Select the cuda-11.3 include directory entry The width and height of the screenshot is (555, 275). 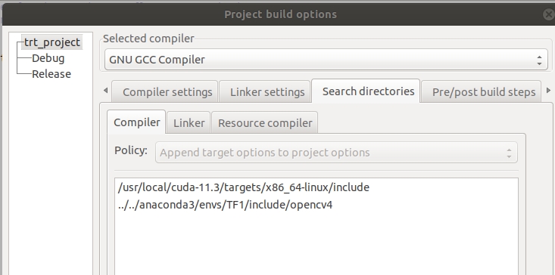click(244, 187)
